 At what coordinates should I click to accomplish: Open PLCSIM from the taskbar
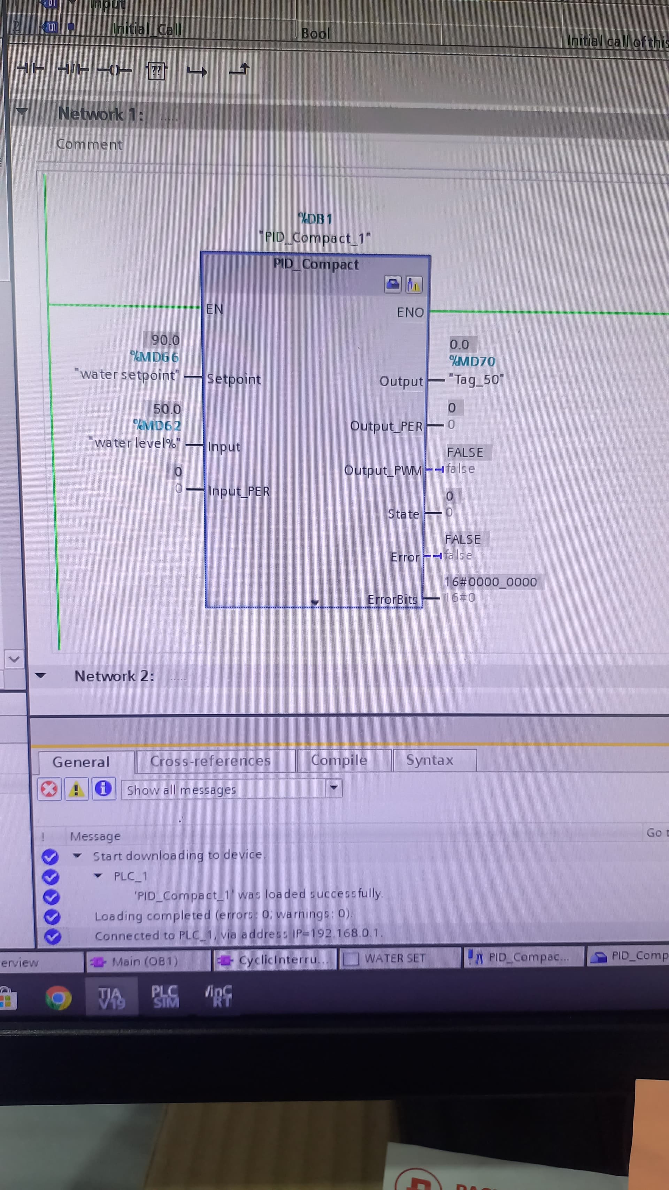point(165,997)
